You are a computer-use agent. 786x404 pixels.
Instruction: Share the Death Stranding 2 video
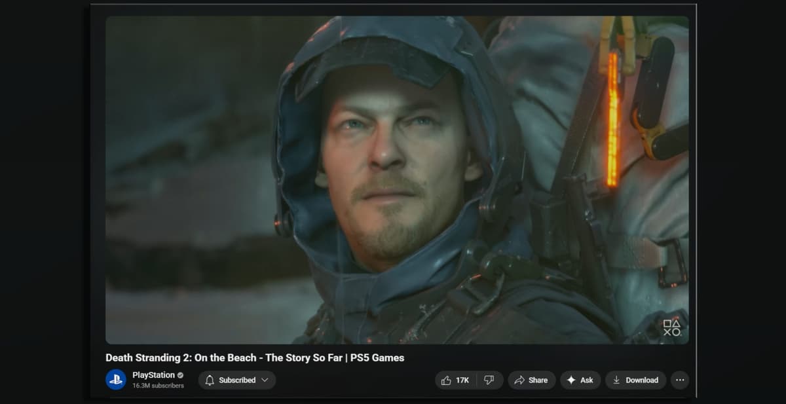pos(532,380)
